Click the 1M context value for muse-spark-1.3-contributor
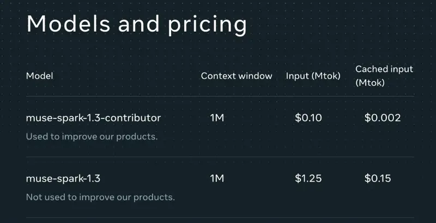The height and width of the screenshot is (223, 436). coord(217,118)
